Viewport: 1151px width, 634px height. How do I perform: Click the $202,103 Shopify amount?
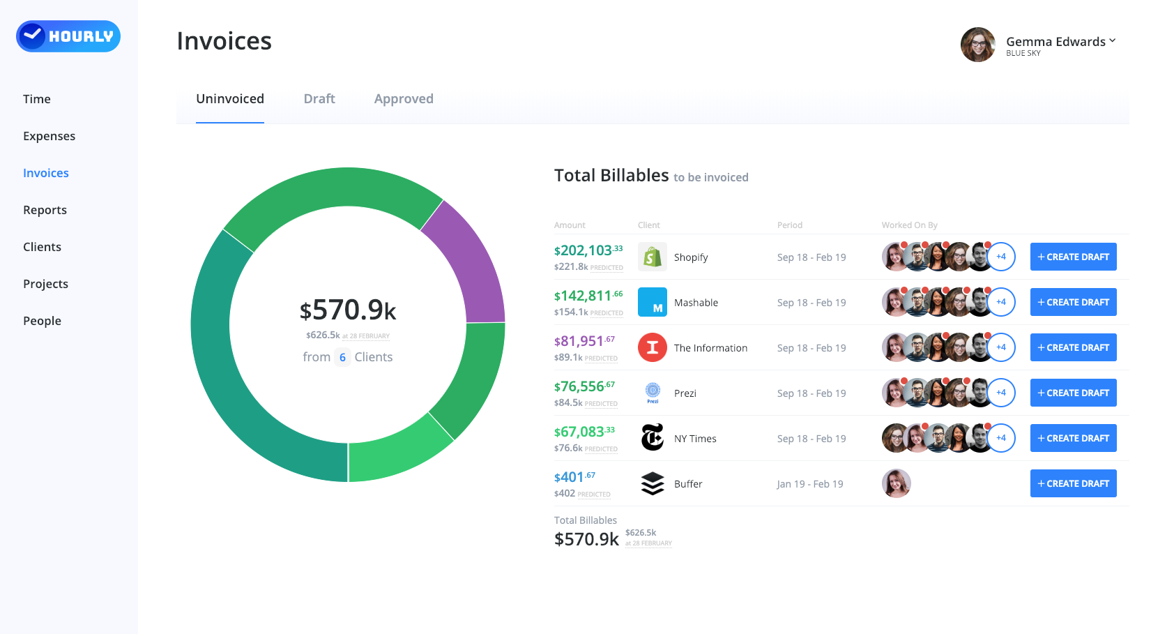[x=588, y=250]
